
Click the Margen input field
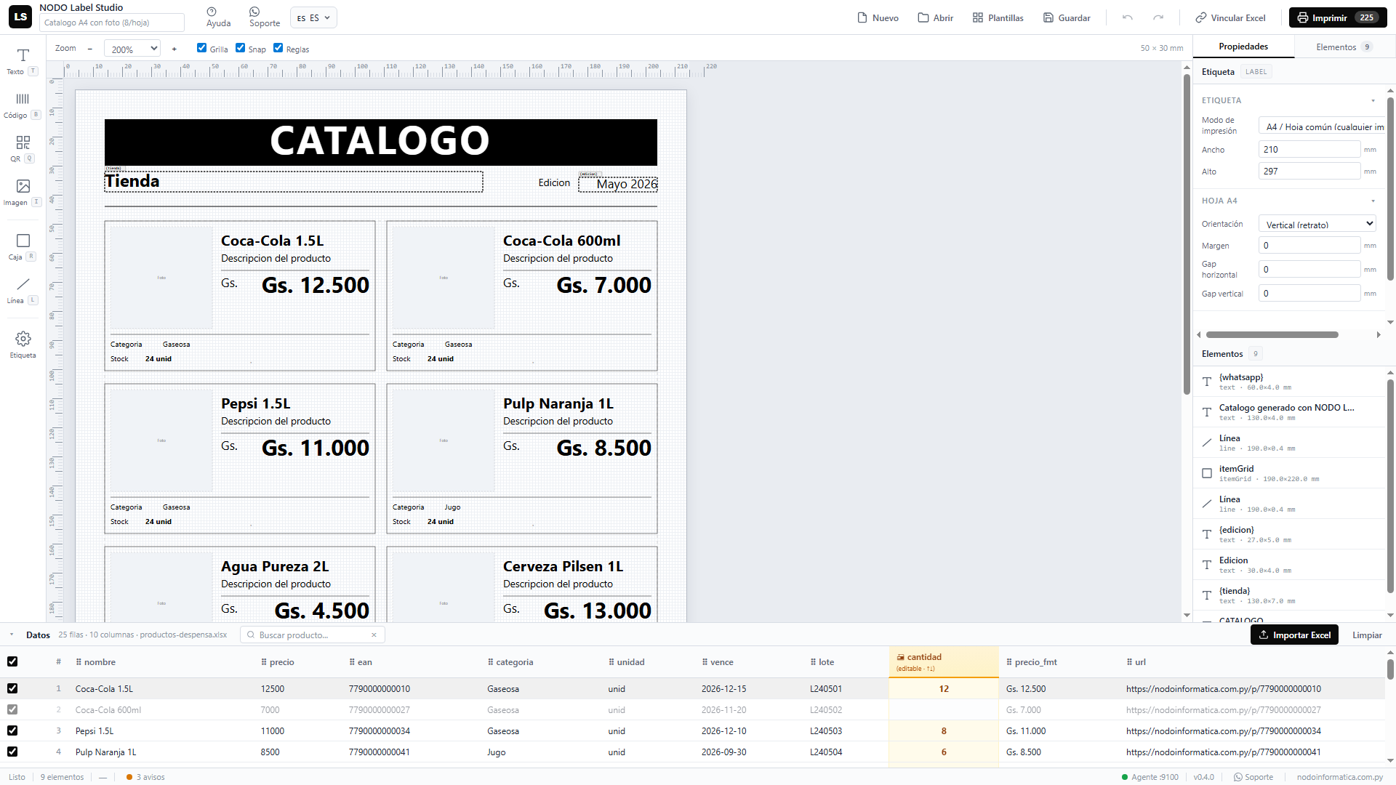(1309, 245)
